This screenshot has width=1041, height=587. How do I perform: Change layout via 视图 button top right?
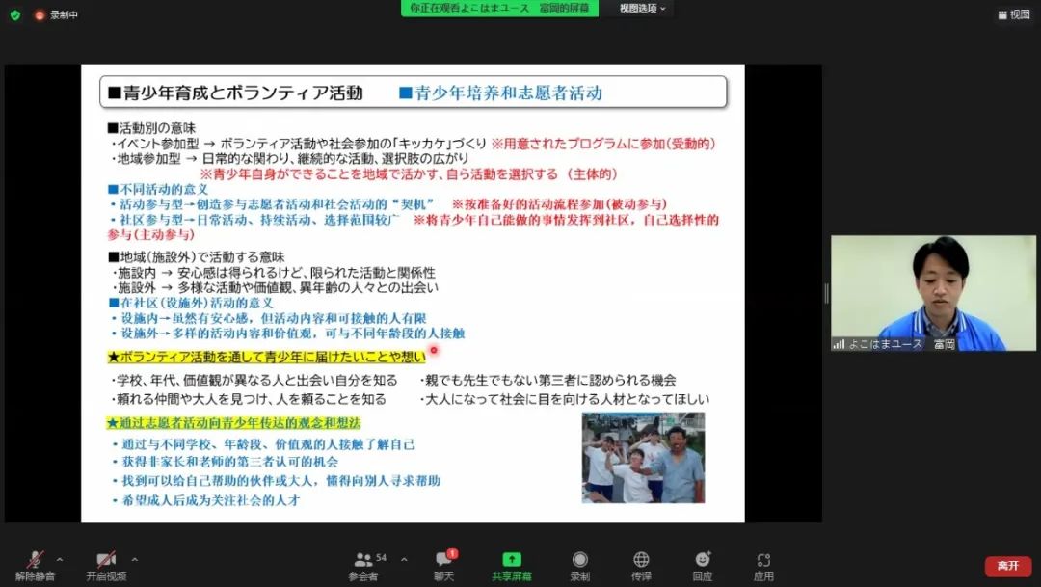pyautogui.click(x=1014, y=14)
